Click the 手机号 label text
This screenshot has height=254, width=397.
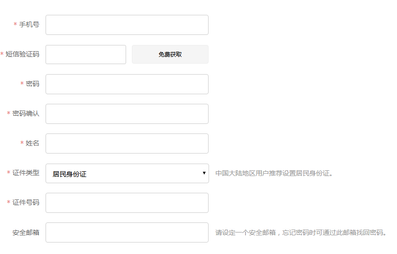click(x=29, y=24)
